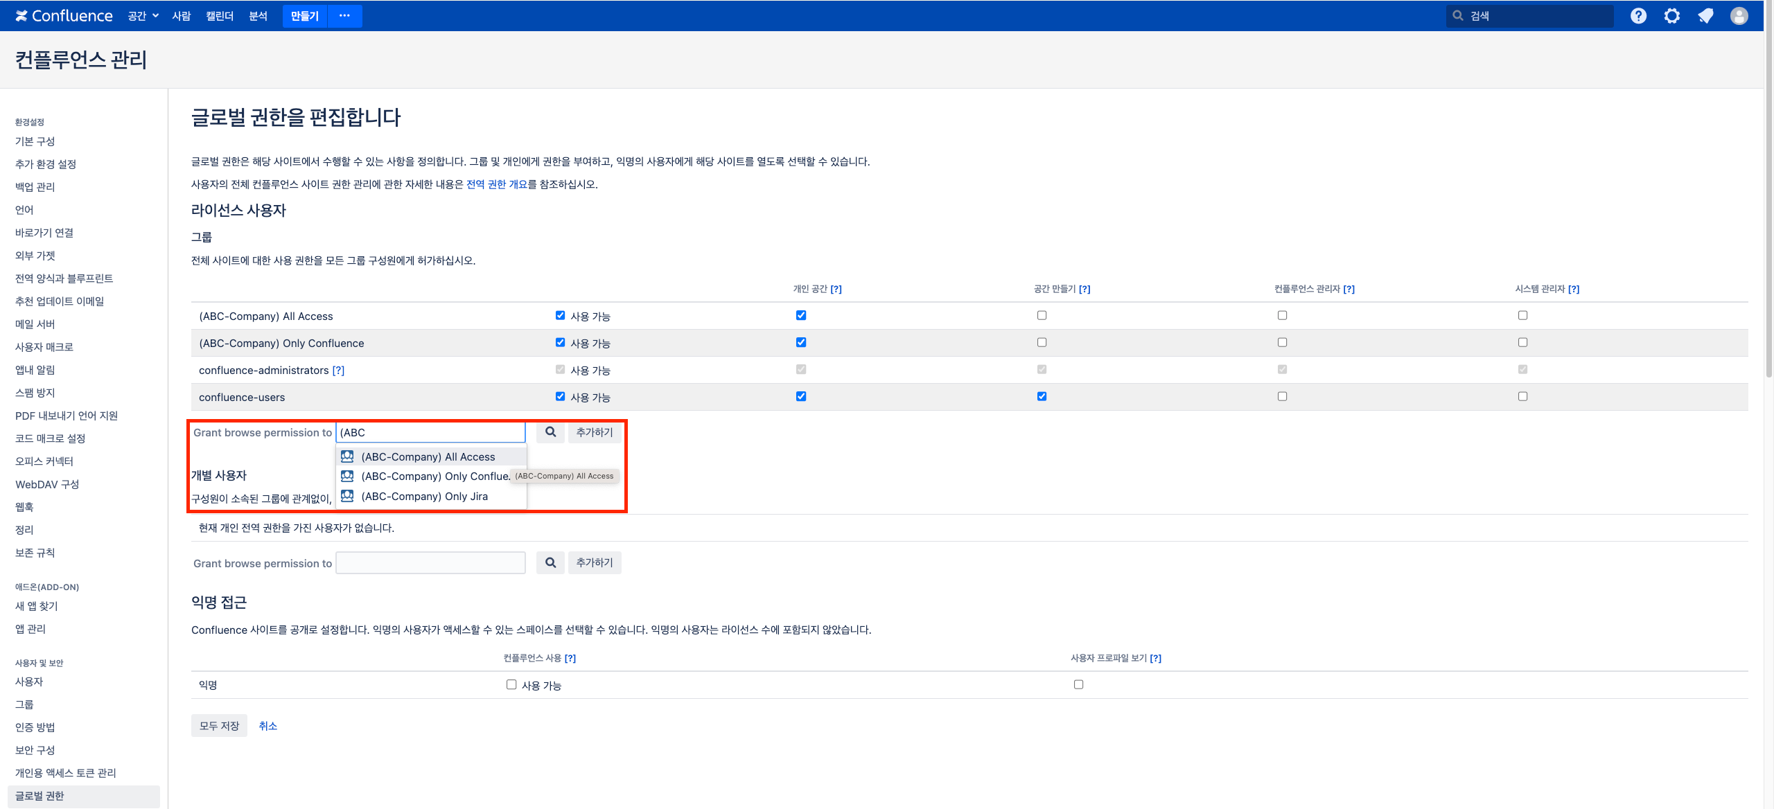Go to 사용자 매크로 in sidebar
1774x809 pixels.
(44, 347)
